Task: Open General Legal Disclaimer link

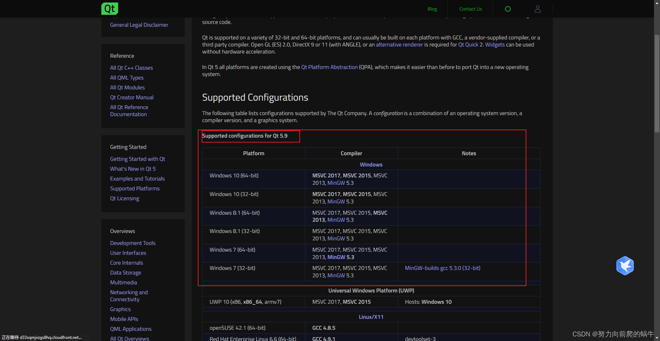Action: click(x=139, y=25)
